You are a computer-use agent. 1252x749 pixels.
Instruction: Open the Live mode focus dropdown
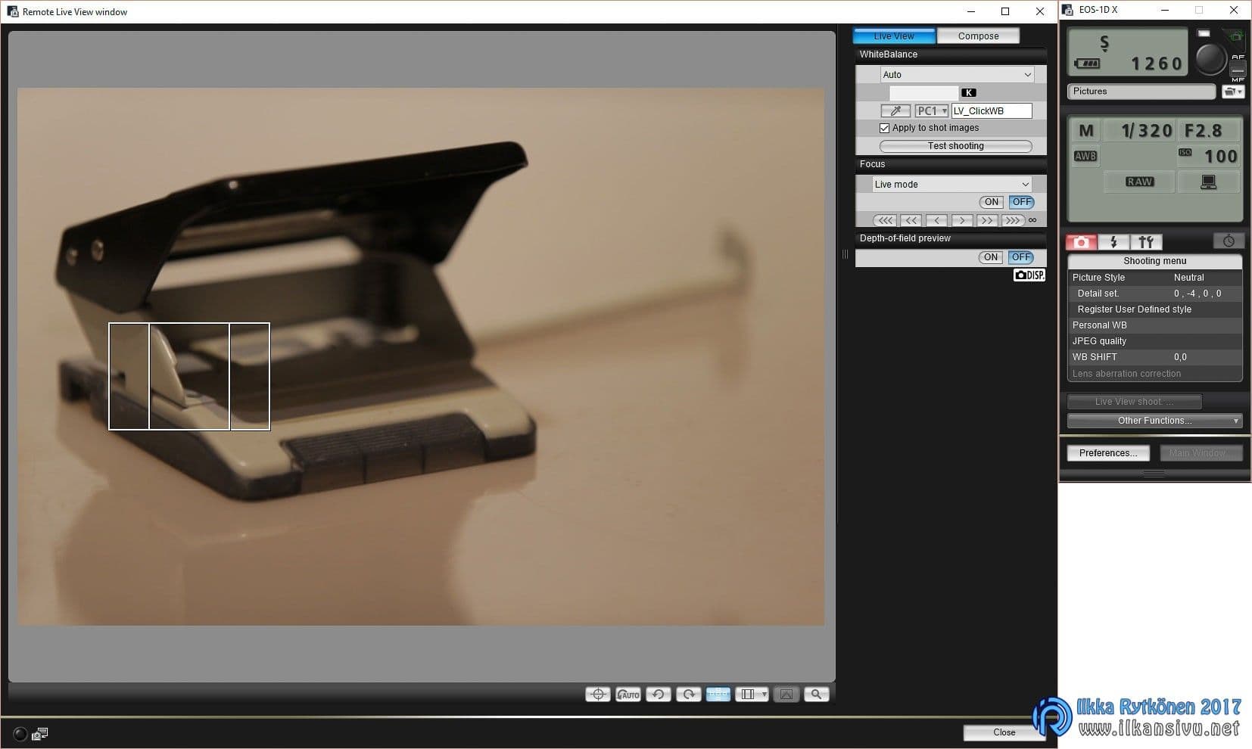951,184
